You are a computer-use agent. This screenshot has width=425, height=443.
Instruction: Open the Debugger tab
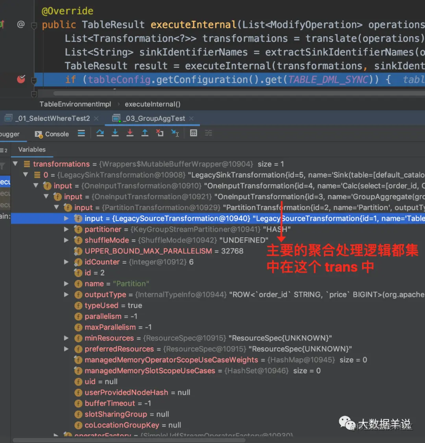coord(9,134)
